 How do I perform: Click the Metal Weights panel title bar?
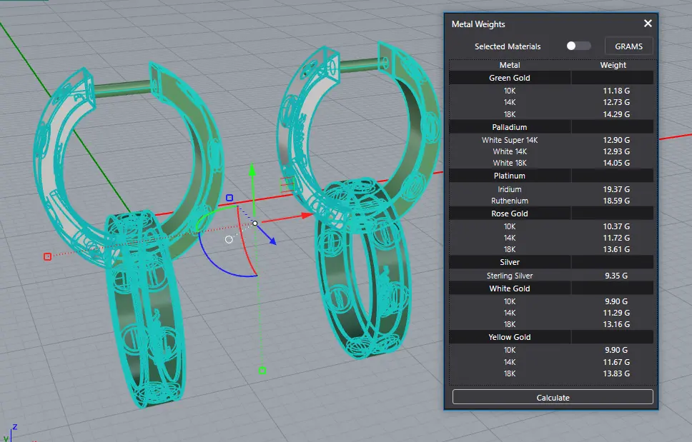tap(543, 24)
